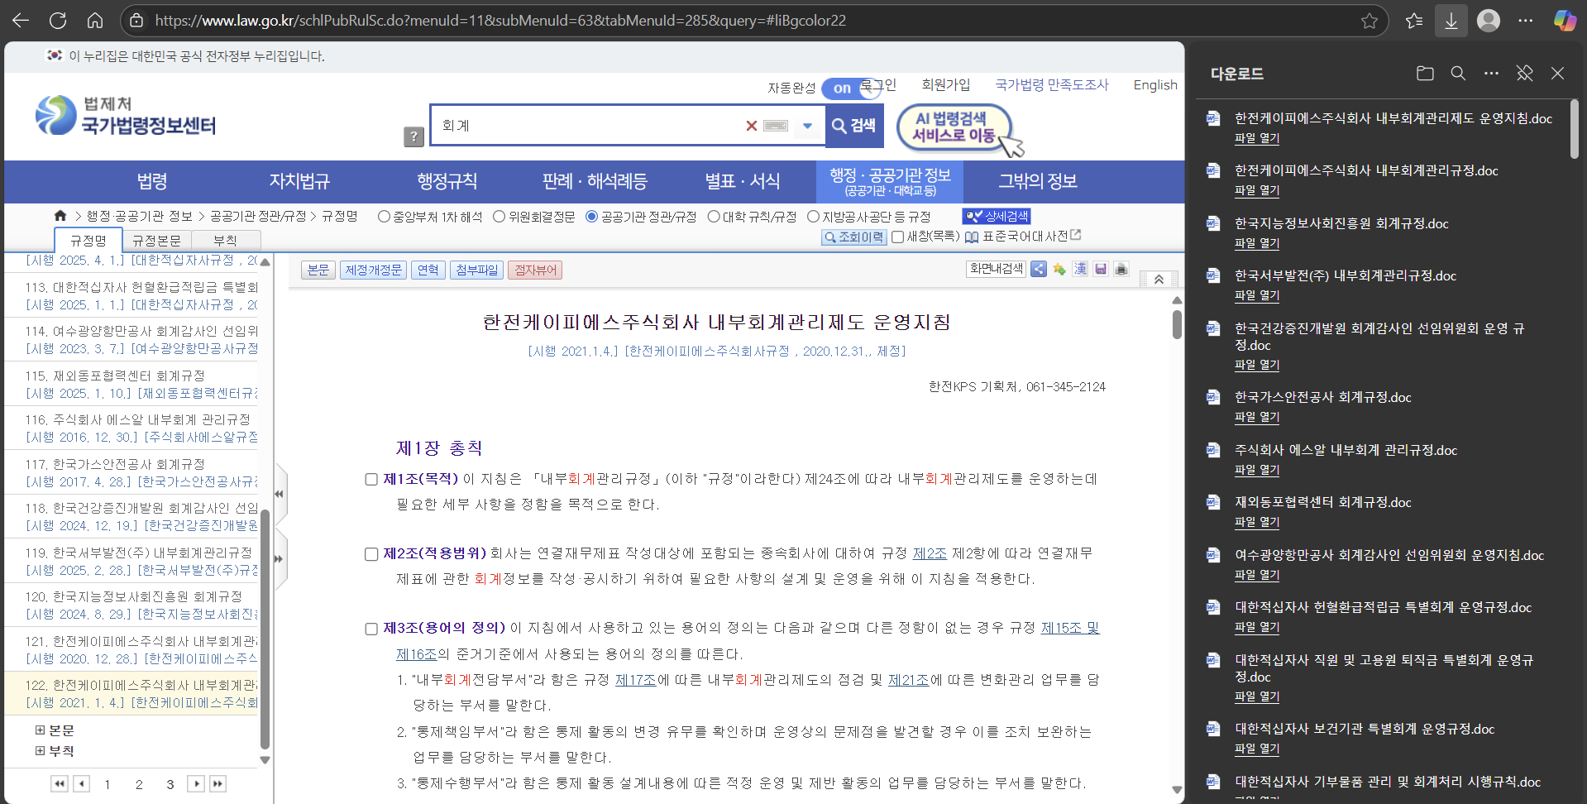The image size is (1587, 804).
Task: Select the 지방공사공단 등 규정 radio button
Action: [813, 217]
